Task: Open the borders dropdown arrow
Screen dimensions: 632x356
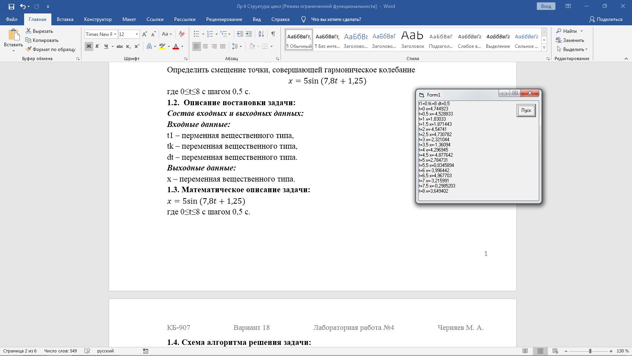Action: coord(271,46)
